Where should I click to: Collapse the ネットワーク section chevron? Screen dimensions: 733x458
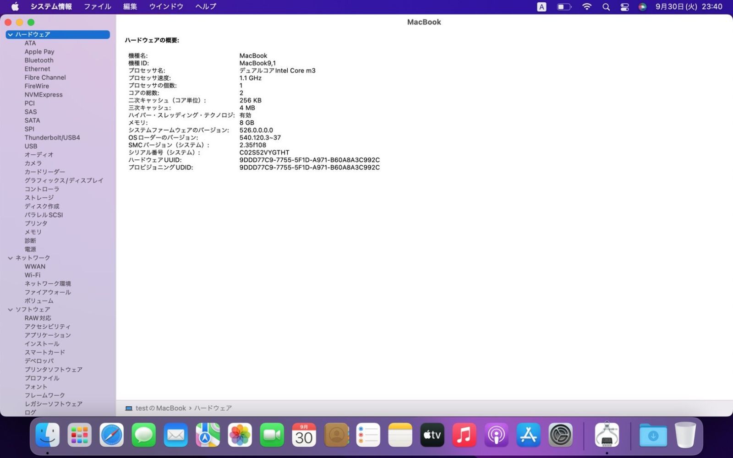[10, 258]
